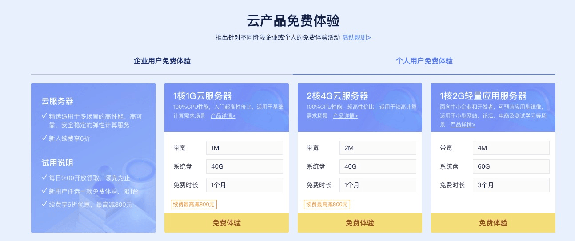Screen dimensions: 575x241
Task: Click the checkmark icon beside 新用户任选一款免费体验
Action: tap(44, 191)
